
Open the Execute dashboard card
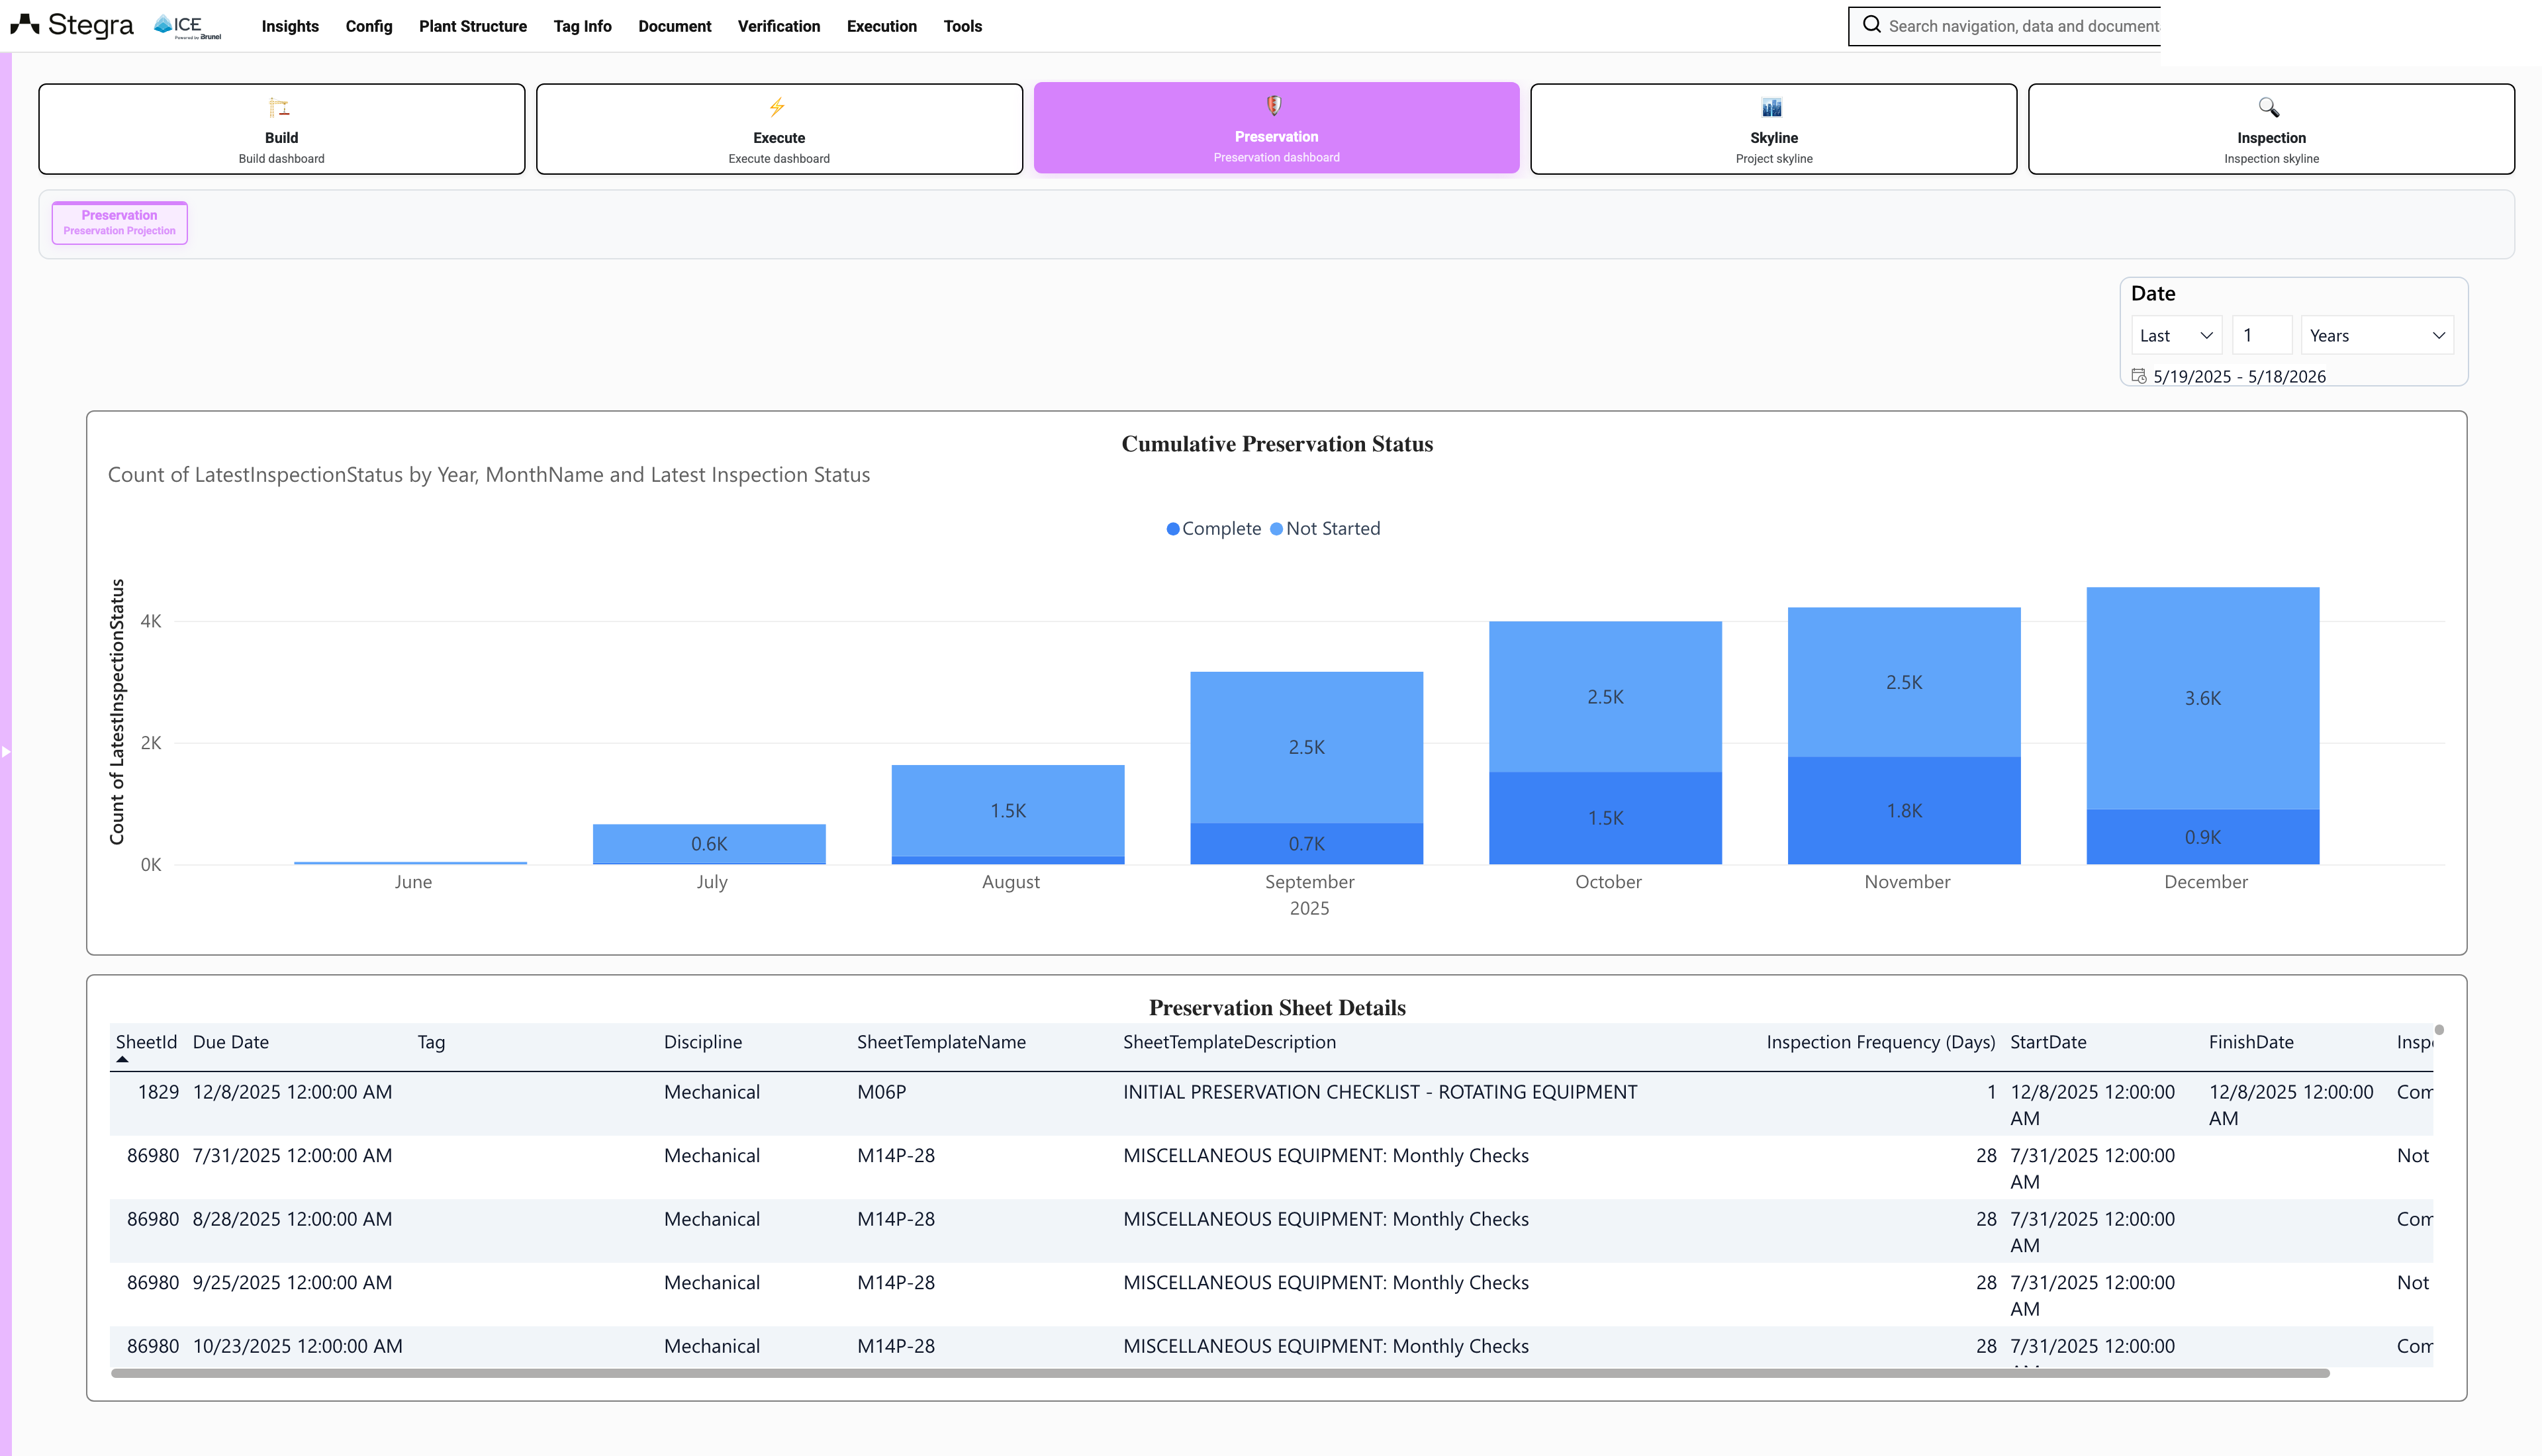(x=779, y=129)
